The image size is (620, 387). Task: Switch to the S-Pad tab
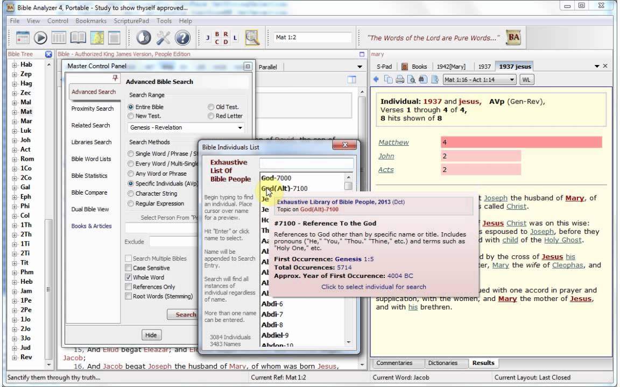coord(384,67)
